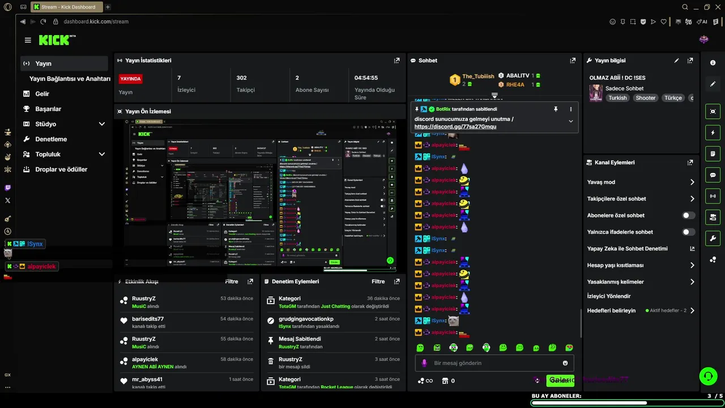Viewport: 725px width, 408px height.
Task: Unpin the BotRix pinned message
Action: [x=556, y=109]
